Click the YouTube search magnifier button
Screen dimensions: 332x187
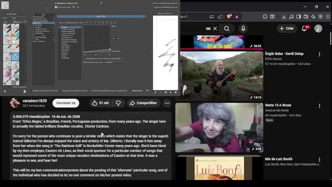pos(227,29)
